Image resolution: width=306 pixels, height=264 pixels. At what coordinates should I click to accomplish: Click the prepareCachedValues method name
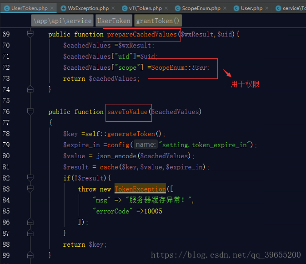pos(142,35)
